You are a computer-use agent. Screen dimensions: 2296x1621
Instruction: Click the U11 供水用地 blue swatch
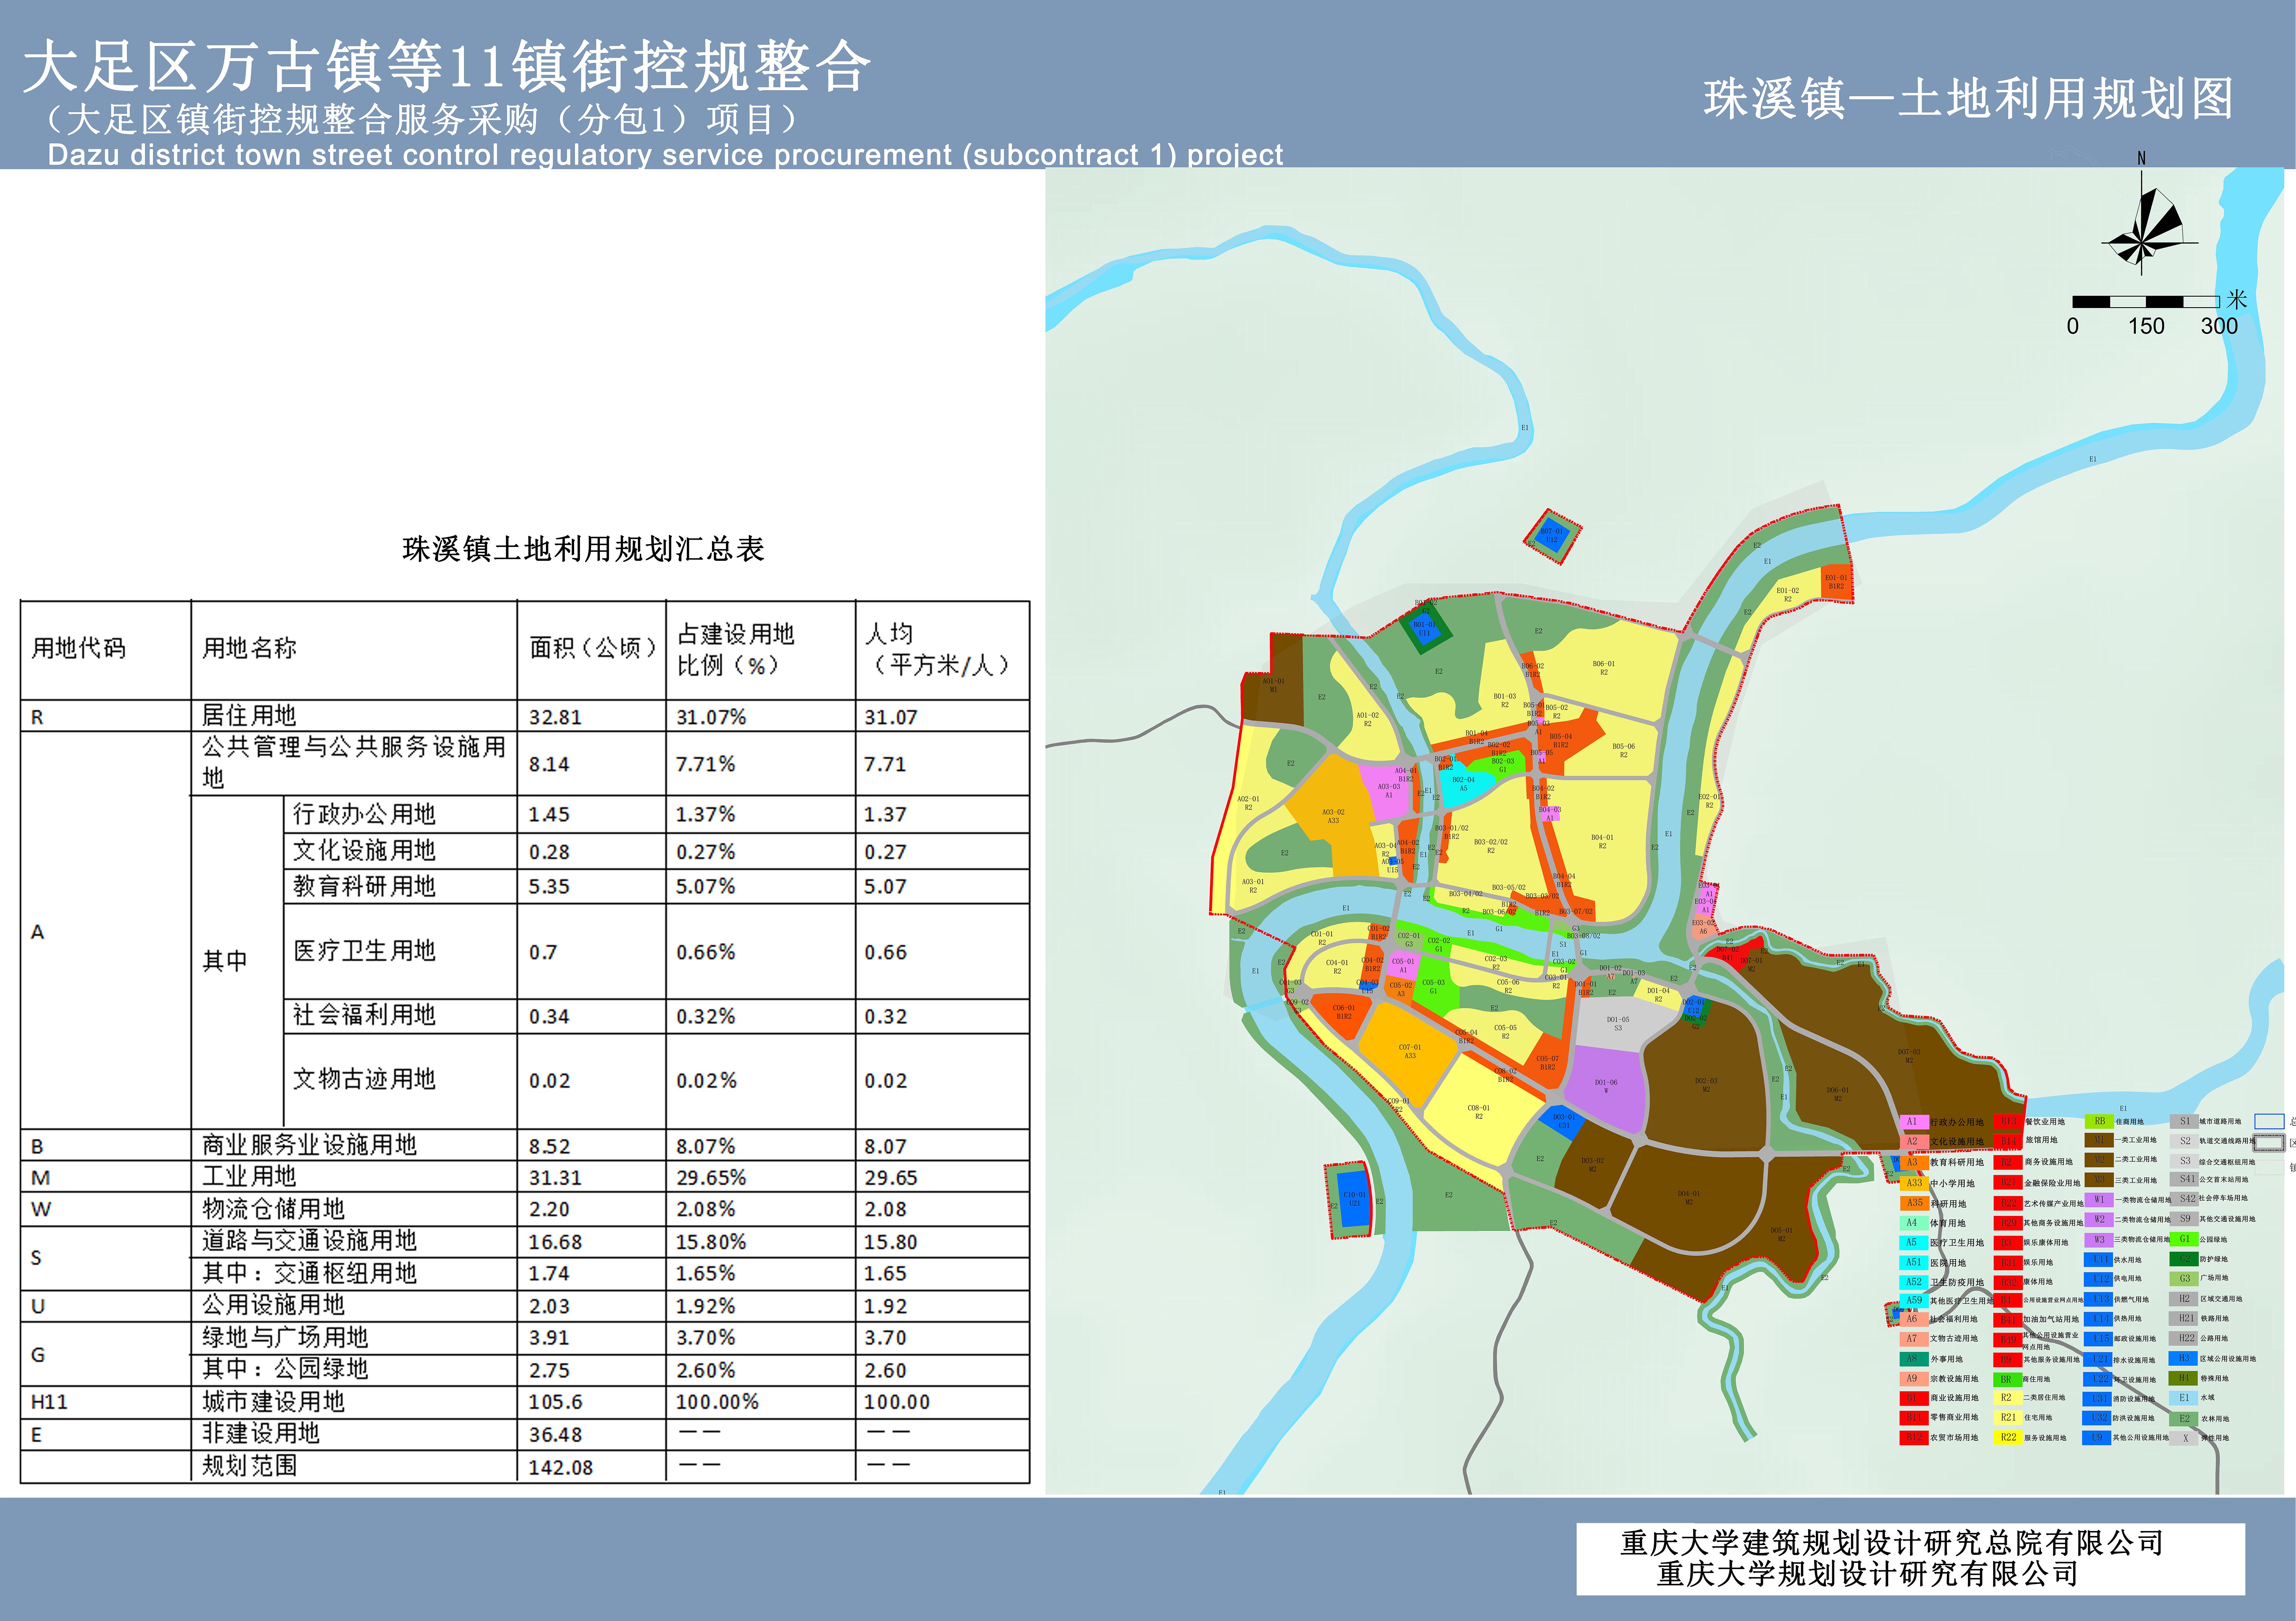coord(2098,1260)
